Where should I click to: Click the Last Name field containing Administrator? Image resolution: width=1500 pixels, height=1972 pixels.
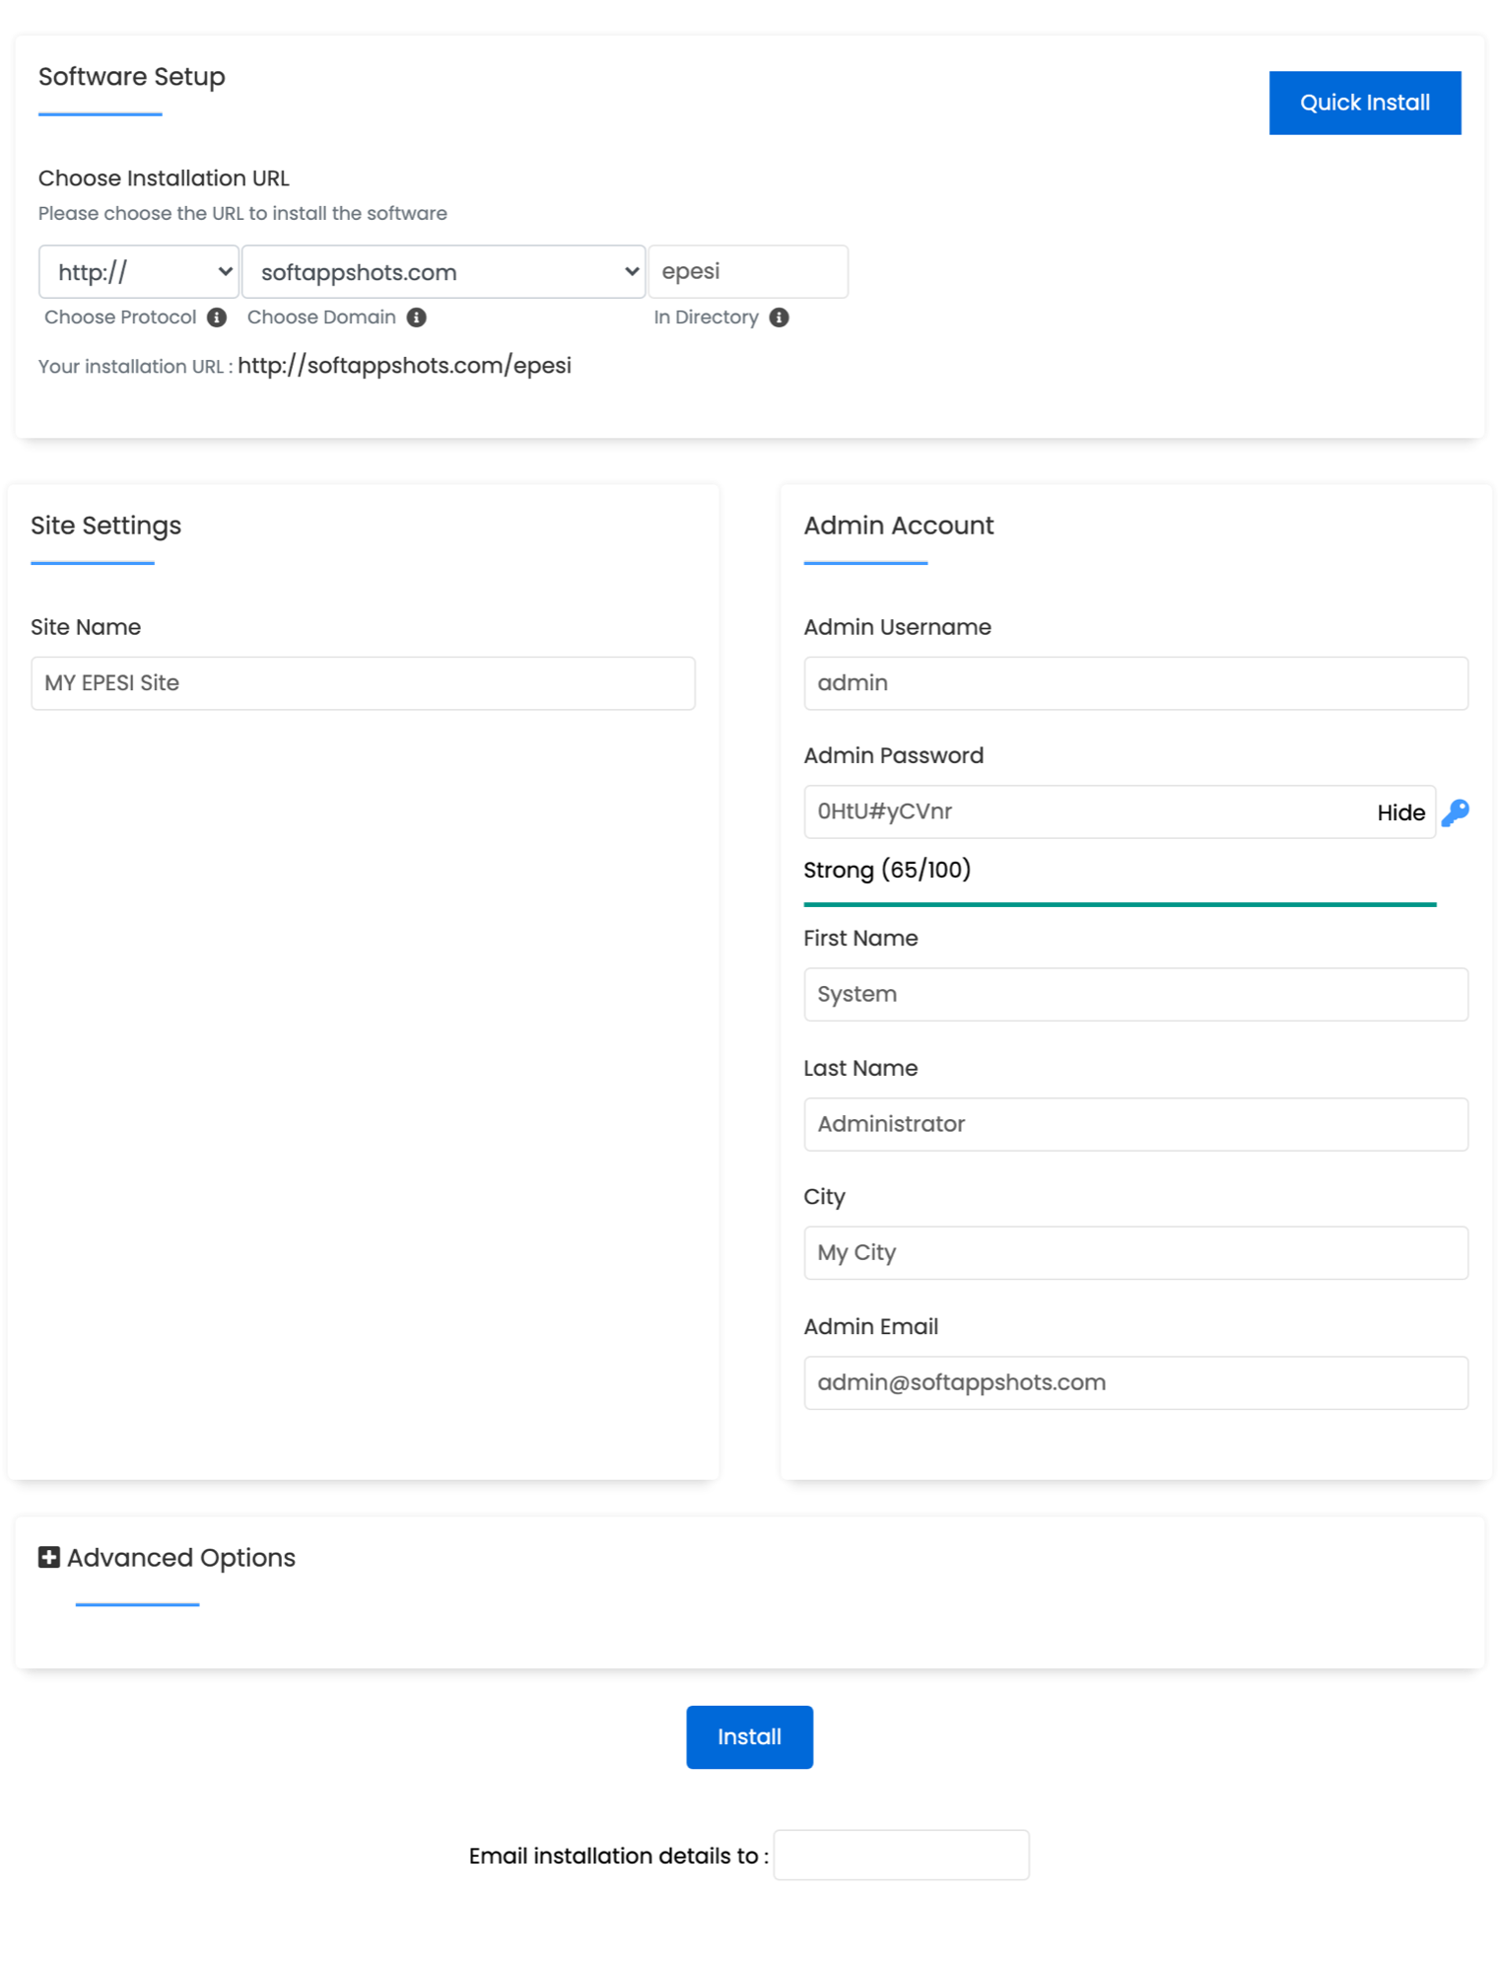[x=1136, y=1124]
